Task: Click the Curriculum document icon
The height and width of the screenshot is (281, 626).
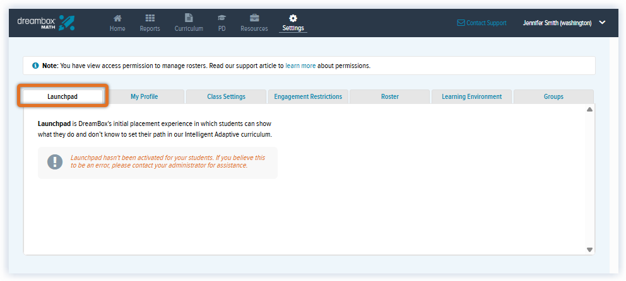Action: 189,18
